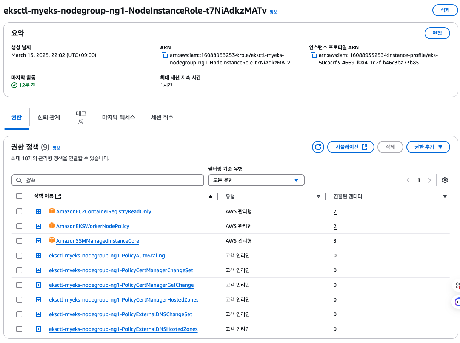The width and height of the screenshot is (460, 343).
Task: Click attached entities count 2 for AmazonEKSWorkerNodePolicy
Action: (335, 226)
